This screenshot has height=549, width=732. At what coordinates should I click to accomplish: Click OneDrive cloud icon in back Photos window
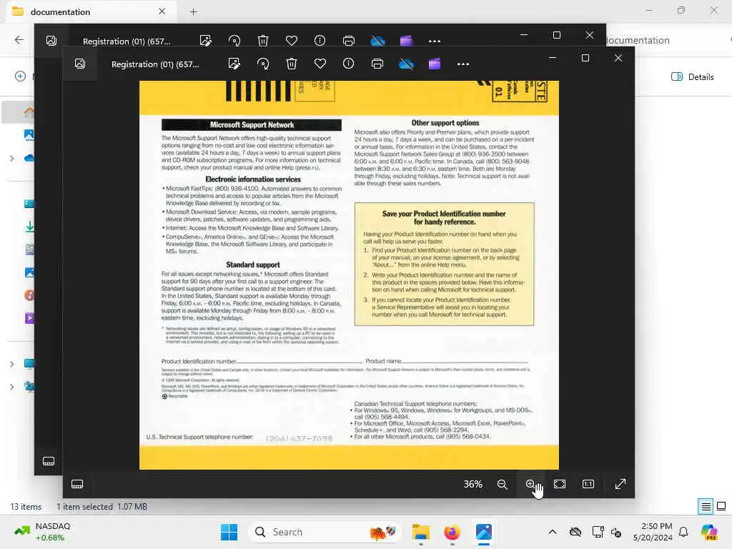pos(377,41)
